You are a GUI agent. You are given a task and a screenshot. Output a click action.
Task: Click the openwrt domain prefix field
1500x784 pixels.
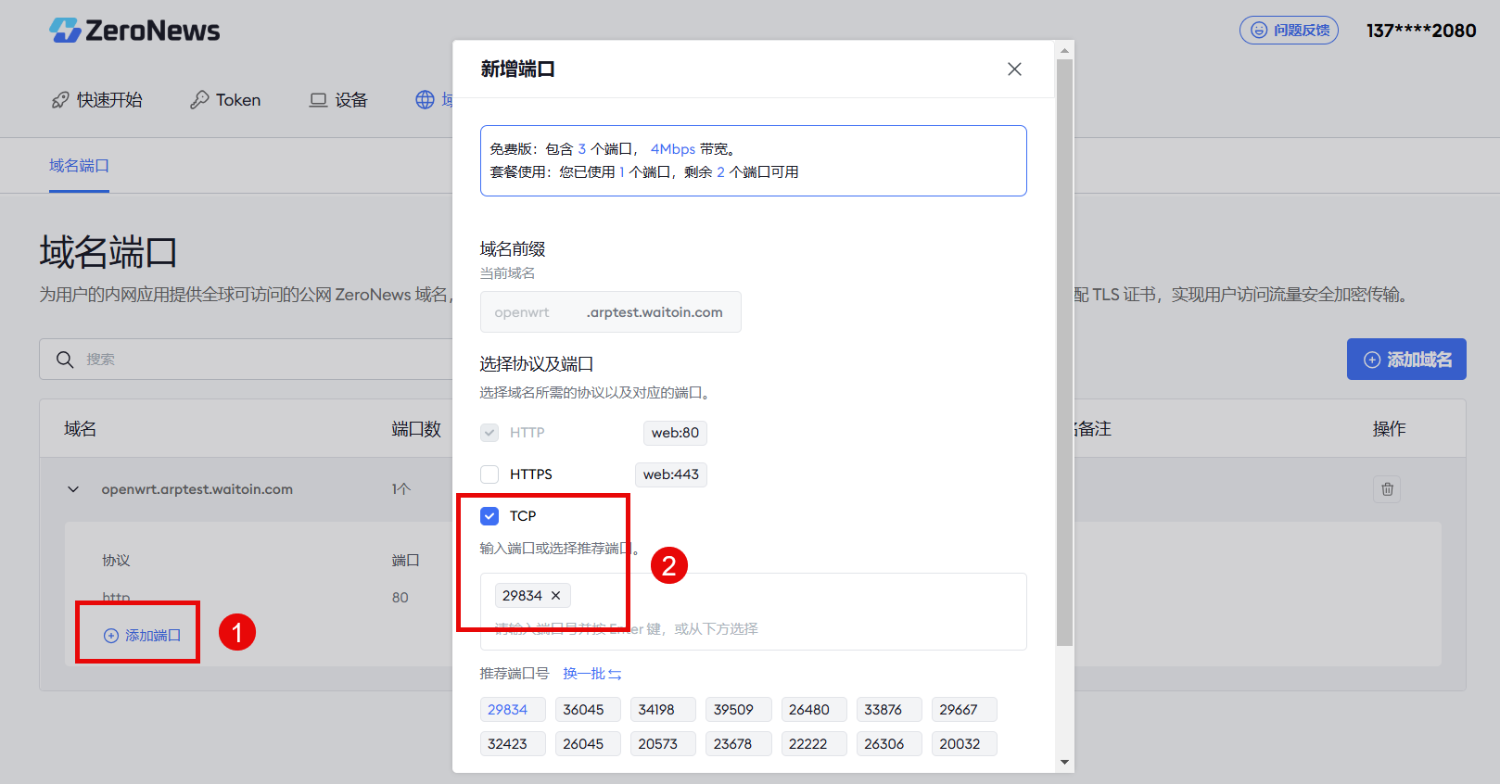pyautogui.click(x=610, y=312)
